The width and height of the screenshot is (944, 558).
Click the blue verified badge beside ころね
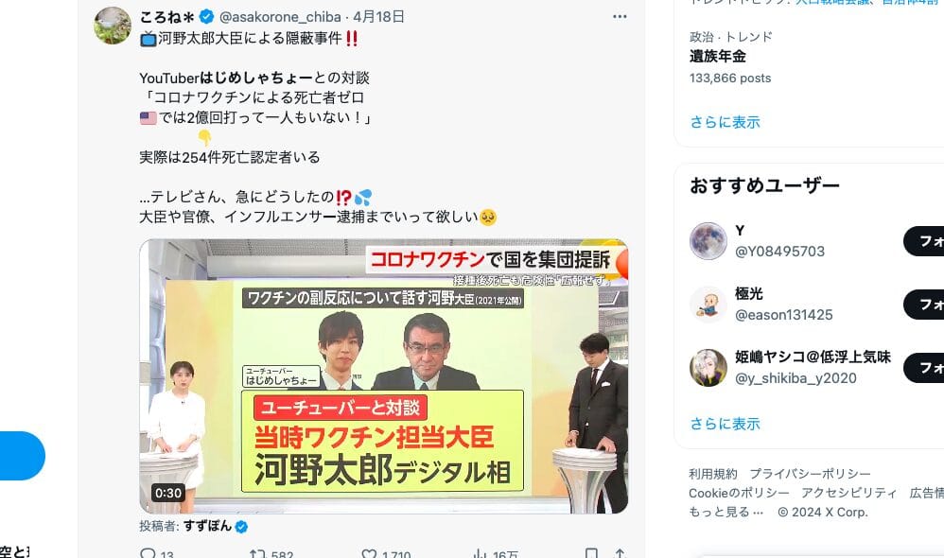[206, 17]
